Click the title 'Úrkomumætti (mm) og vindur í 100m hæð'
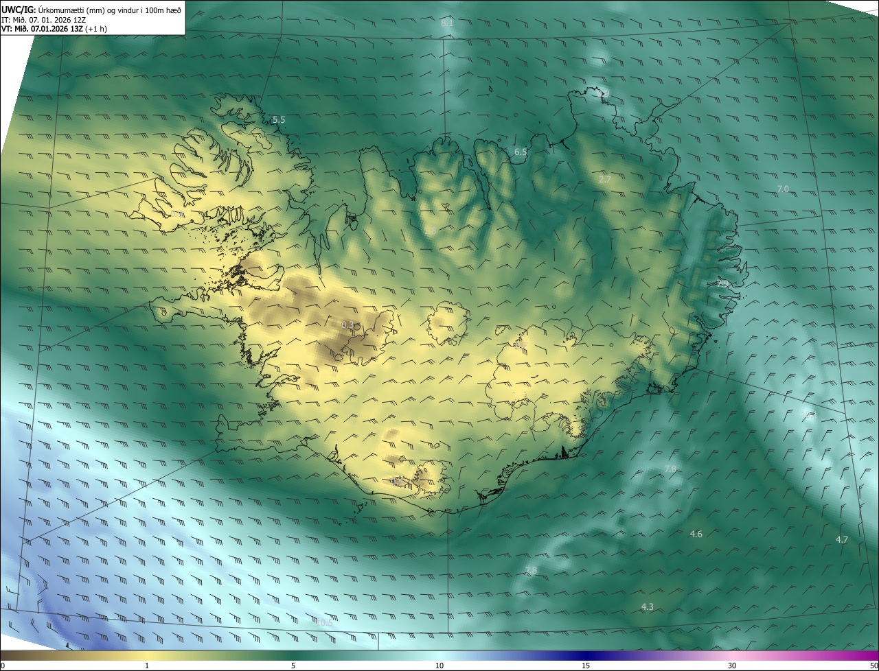The image size is (879, 671). point(109,9)
